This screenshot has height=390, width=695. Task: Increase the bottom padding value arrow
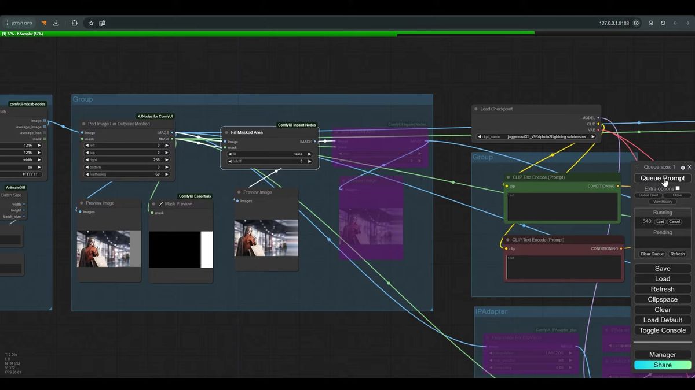[167, 167]
